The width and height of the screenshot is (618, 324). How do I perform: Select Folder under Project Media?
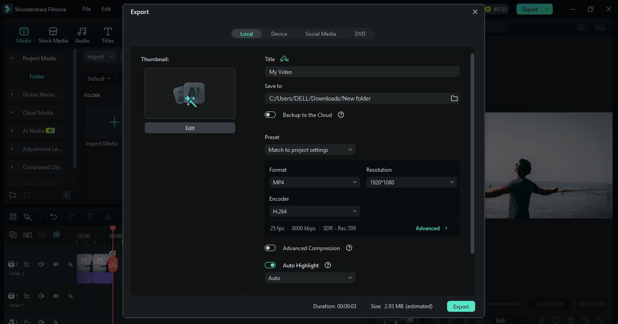click(x=37, y=76)
